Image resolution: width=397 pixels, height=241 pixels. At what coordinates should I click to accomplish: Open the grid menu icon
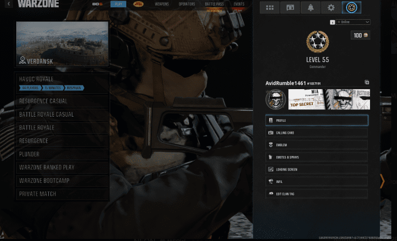tap(270, 8)
